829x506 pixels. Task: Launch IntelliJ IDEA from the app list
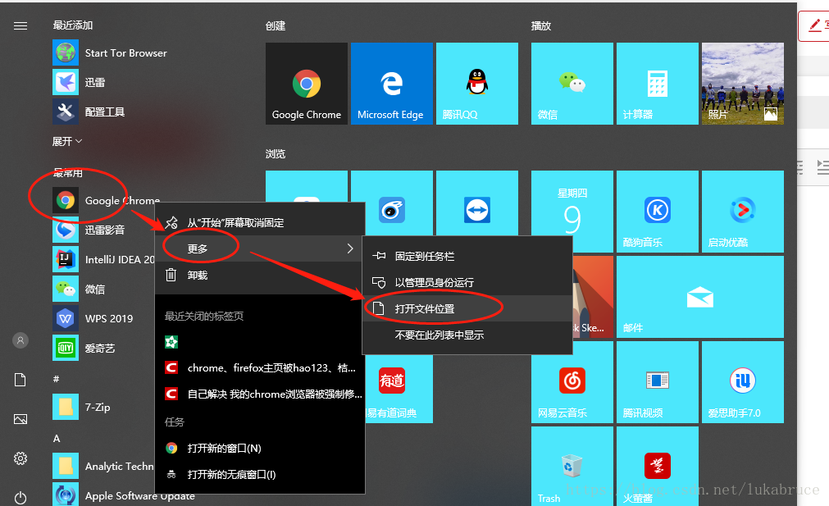coord(103,260)
